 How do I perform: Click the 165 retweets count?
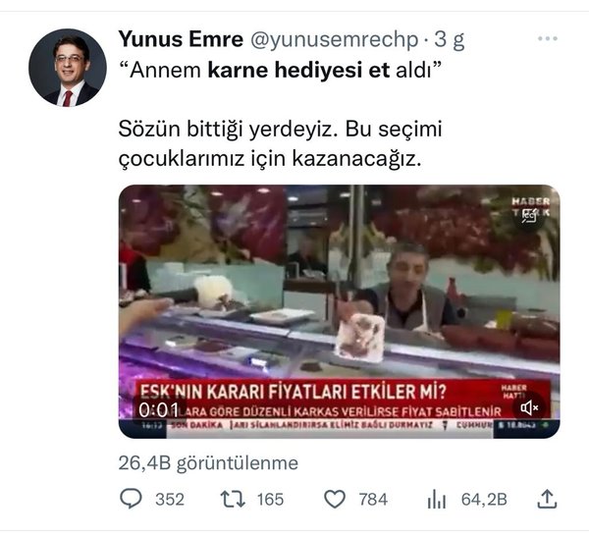[x=270, y=500]
